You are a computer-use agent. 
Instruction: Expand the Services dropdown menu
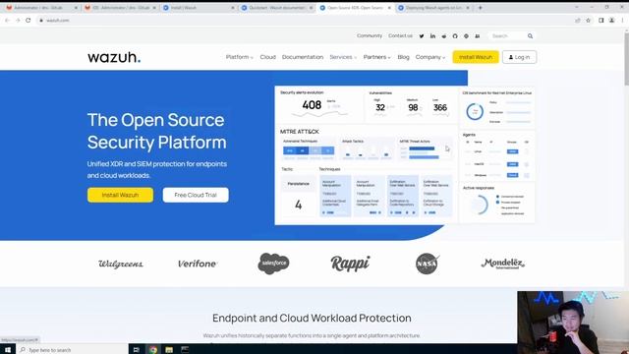[343, 57]
